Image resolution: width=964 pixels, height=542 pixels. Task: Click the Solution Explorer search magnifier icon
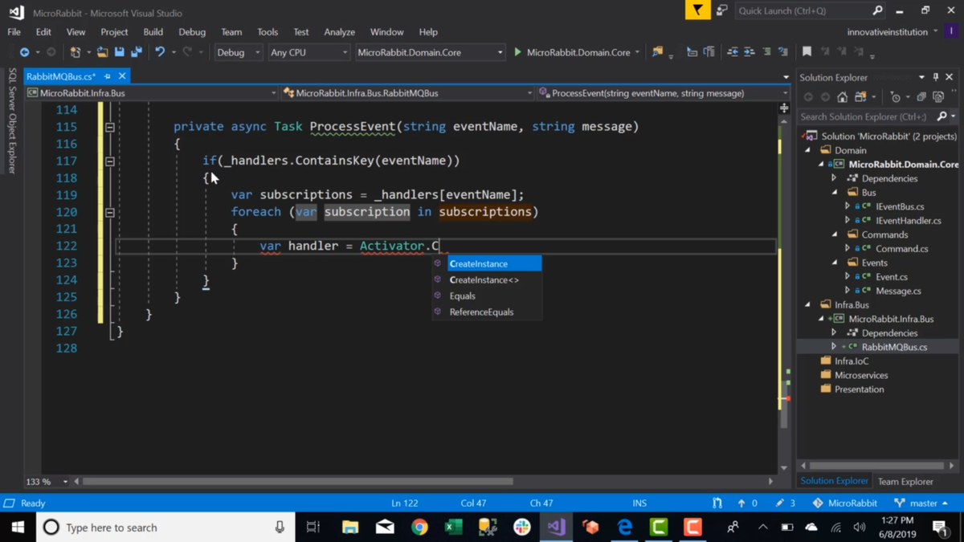tap(942, 116)
